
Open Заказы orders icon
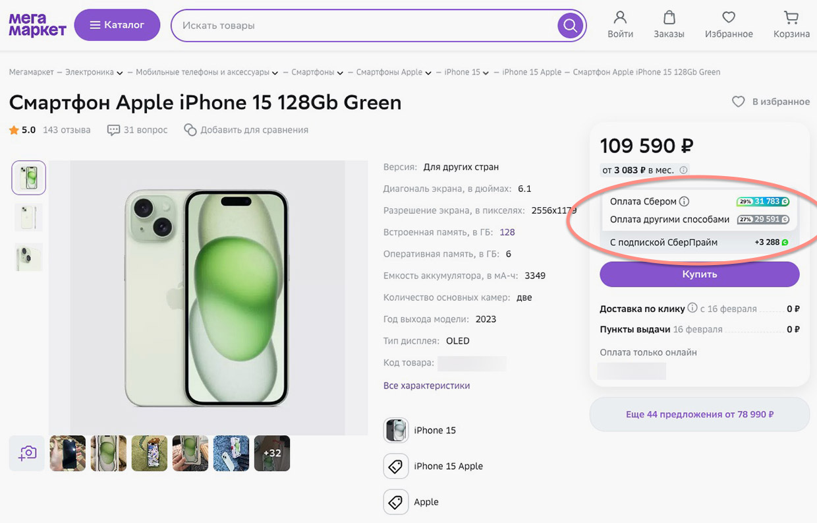(669, 18)
